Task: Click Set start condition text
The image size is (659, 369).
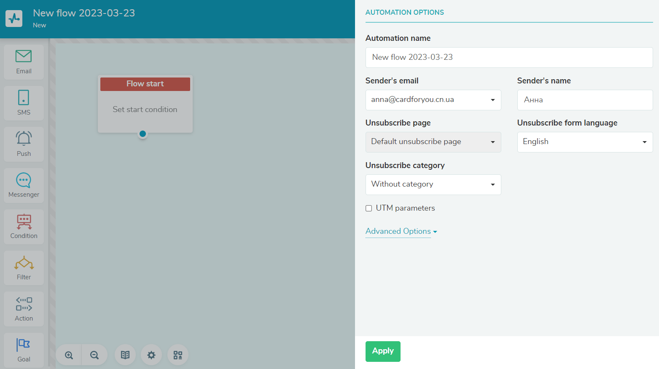Action: tap(145, 110)
